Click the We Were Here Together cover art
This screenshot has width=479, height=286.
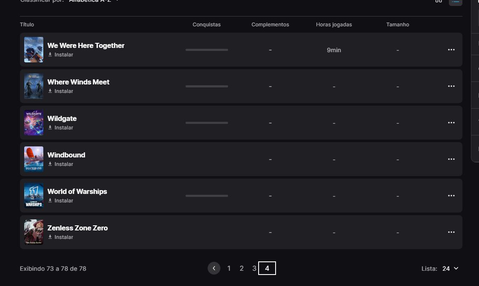34,50
